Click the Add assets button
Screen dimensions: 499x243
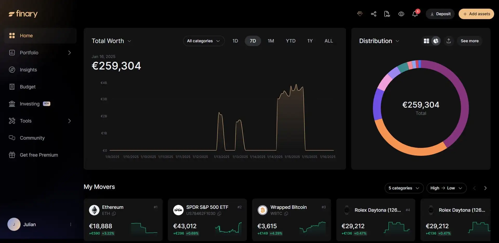point(476,14)
